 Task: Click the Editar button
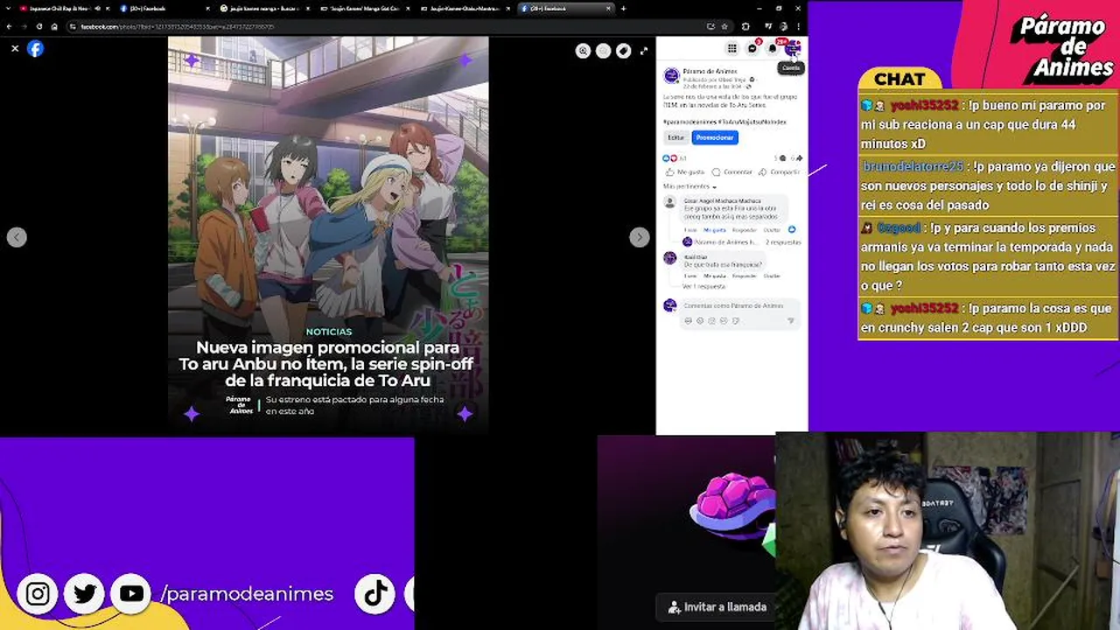coord(676,137)
